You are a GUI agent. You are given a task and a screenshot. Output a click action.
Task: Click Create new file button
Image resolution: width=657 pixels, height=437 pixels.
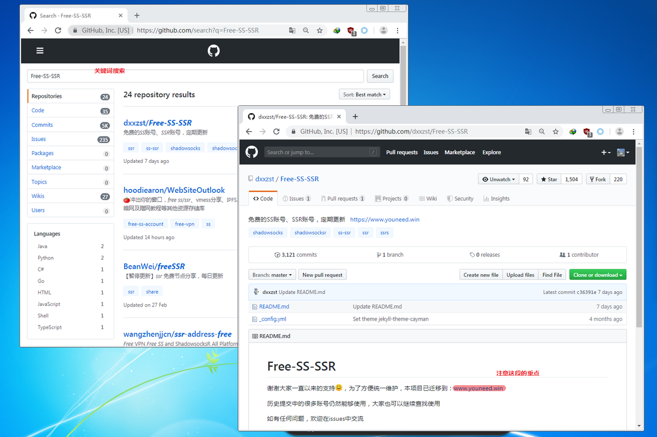click(481, 275)
